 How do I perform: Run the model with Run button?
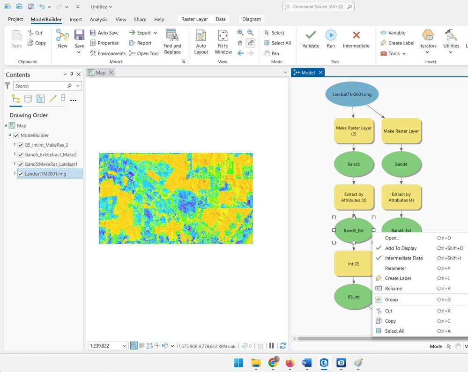click(331, 36)
